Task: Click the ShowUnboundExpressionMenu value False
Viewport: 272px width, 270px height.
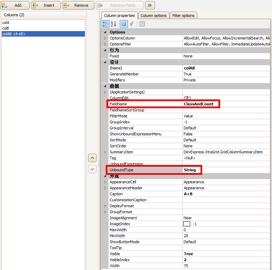Action: pos(188,134)
